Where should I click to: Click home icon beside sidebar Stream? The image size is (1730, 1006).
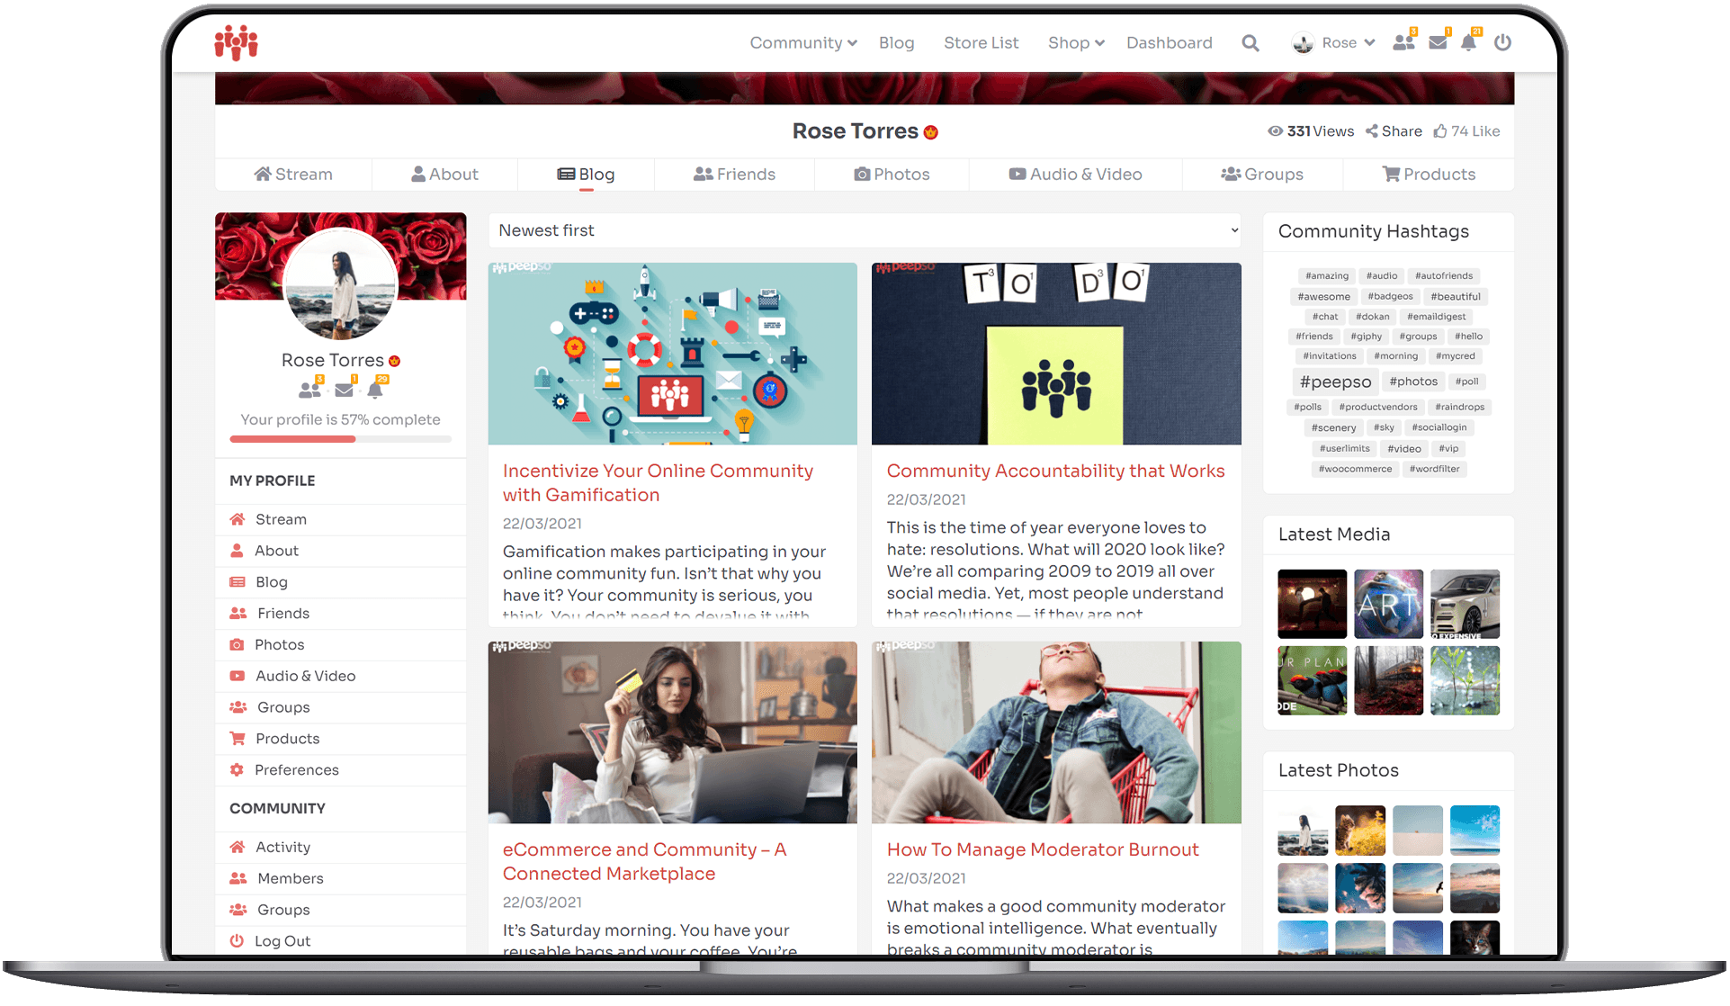point(238,519)
